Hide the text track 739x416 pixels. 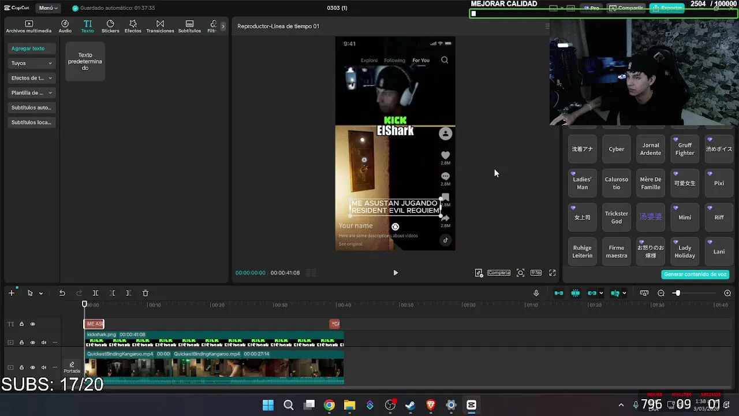pos(32,324)
